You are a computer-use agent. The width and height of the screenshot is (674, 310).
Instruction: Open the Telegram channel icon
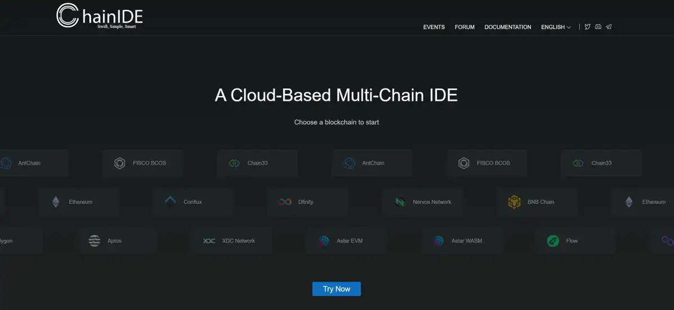click(609, 27)
